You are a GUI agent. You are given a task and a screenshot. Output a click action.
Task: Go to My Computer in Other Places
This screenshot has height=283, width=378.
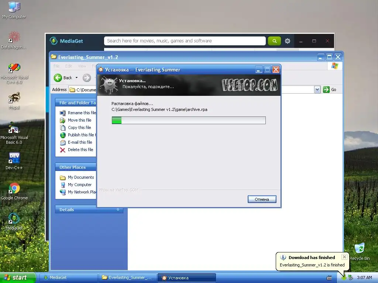click(x=76, y=185)
